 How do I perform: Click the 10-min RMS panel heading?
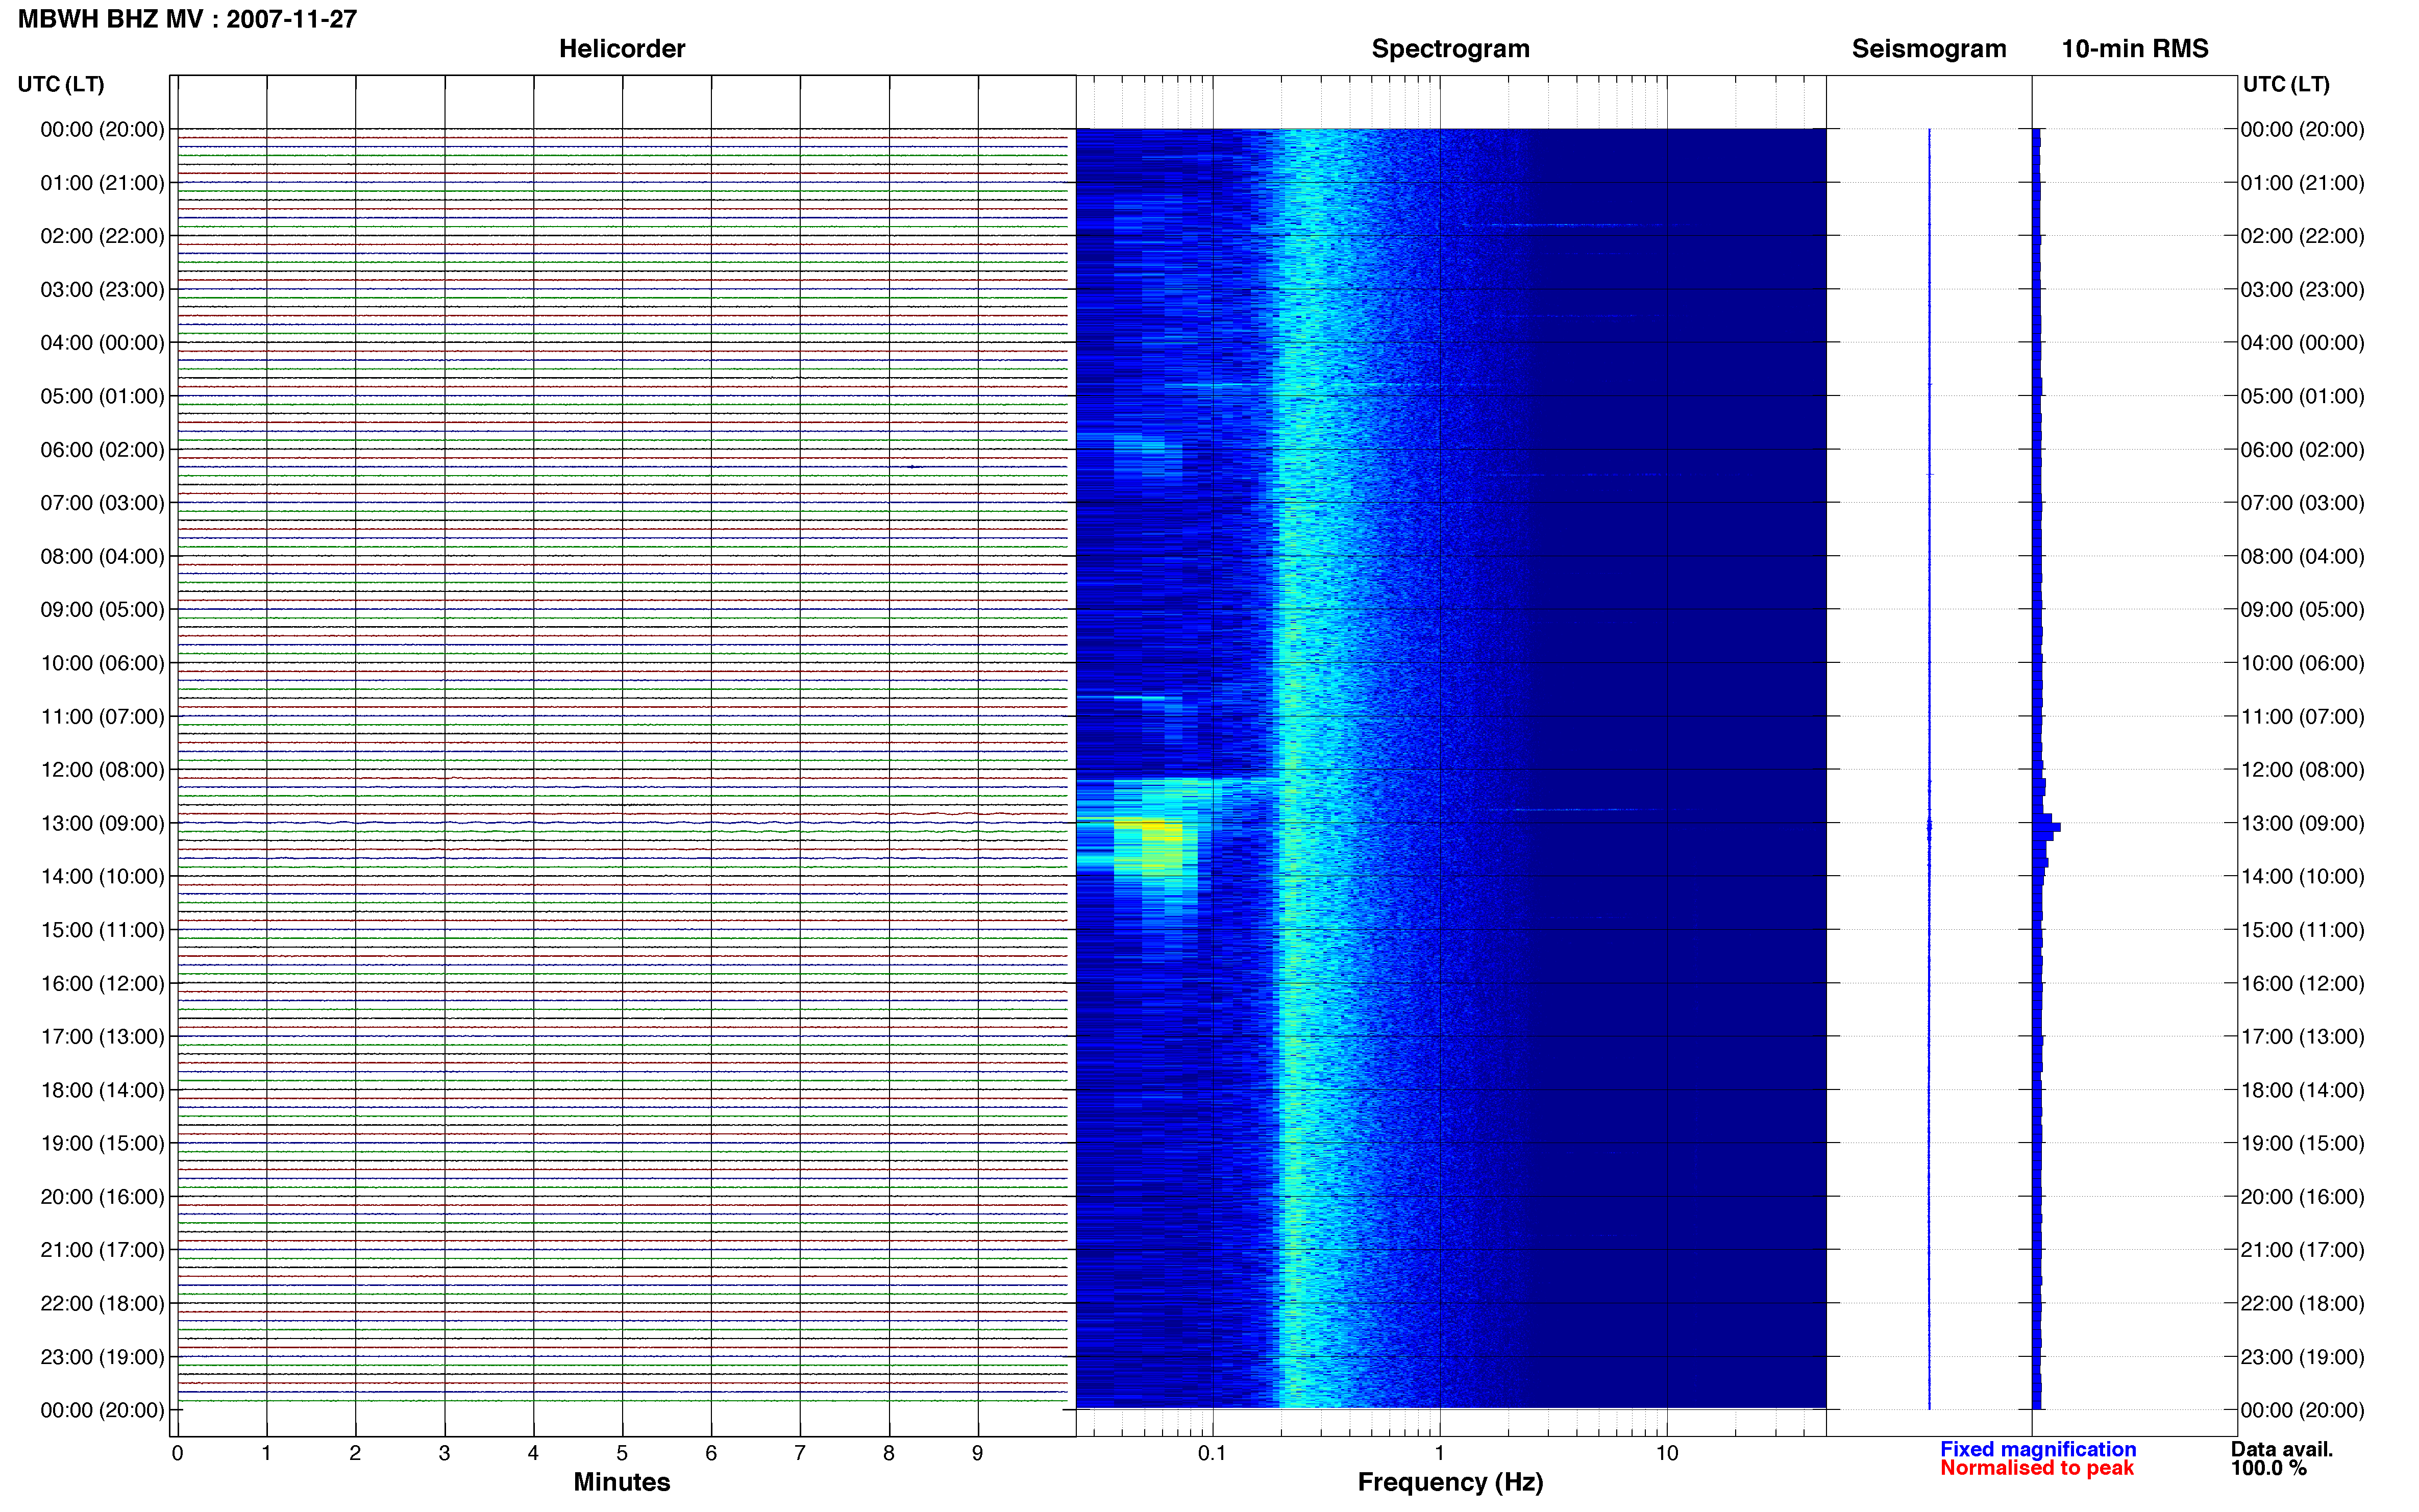(2135, 49)
